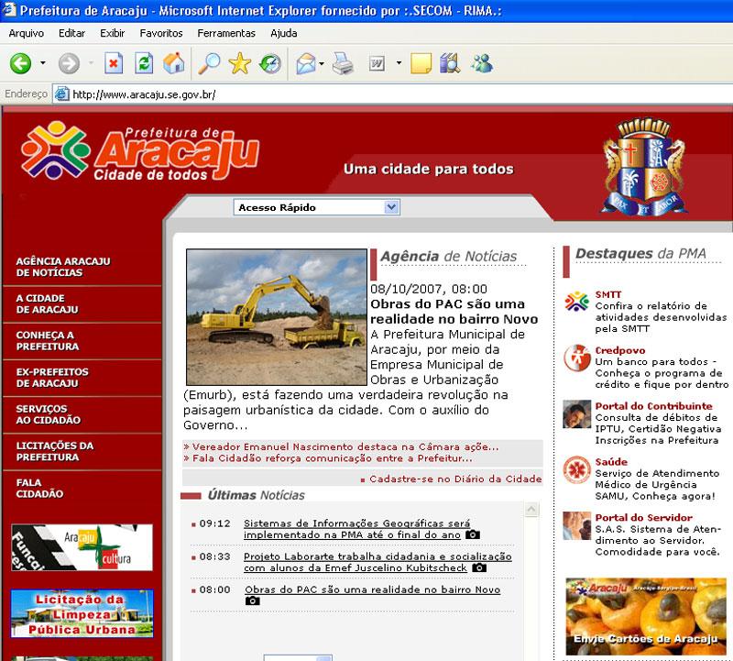
Task: Refresh the page with the Refresh icon
Action: 144,63
